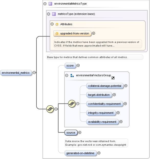
Task: Expand the collateral-damage-potential element
Action: pyautogui.click(x=126, y=86)
